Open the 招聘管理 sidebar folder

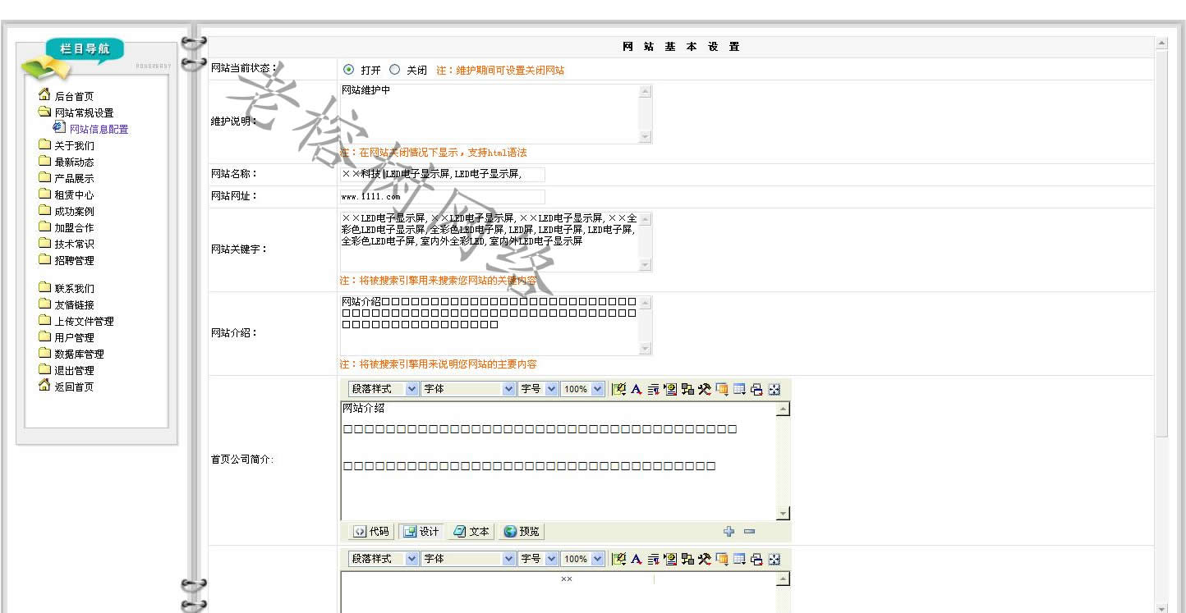coord(67,260)
